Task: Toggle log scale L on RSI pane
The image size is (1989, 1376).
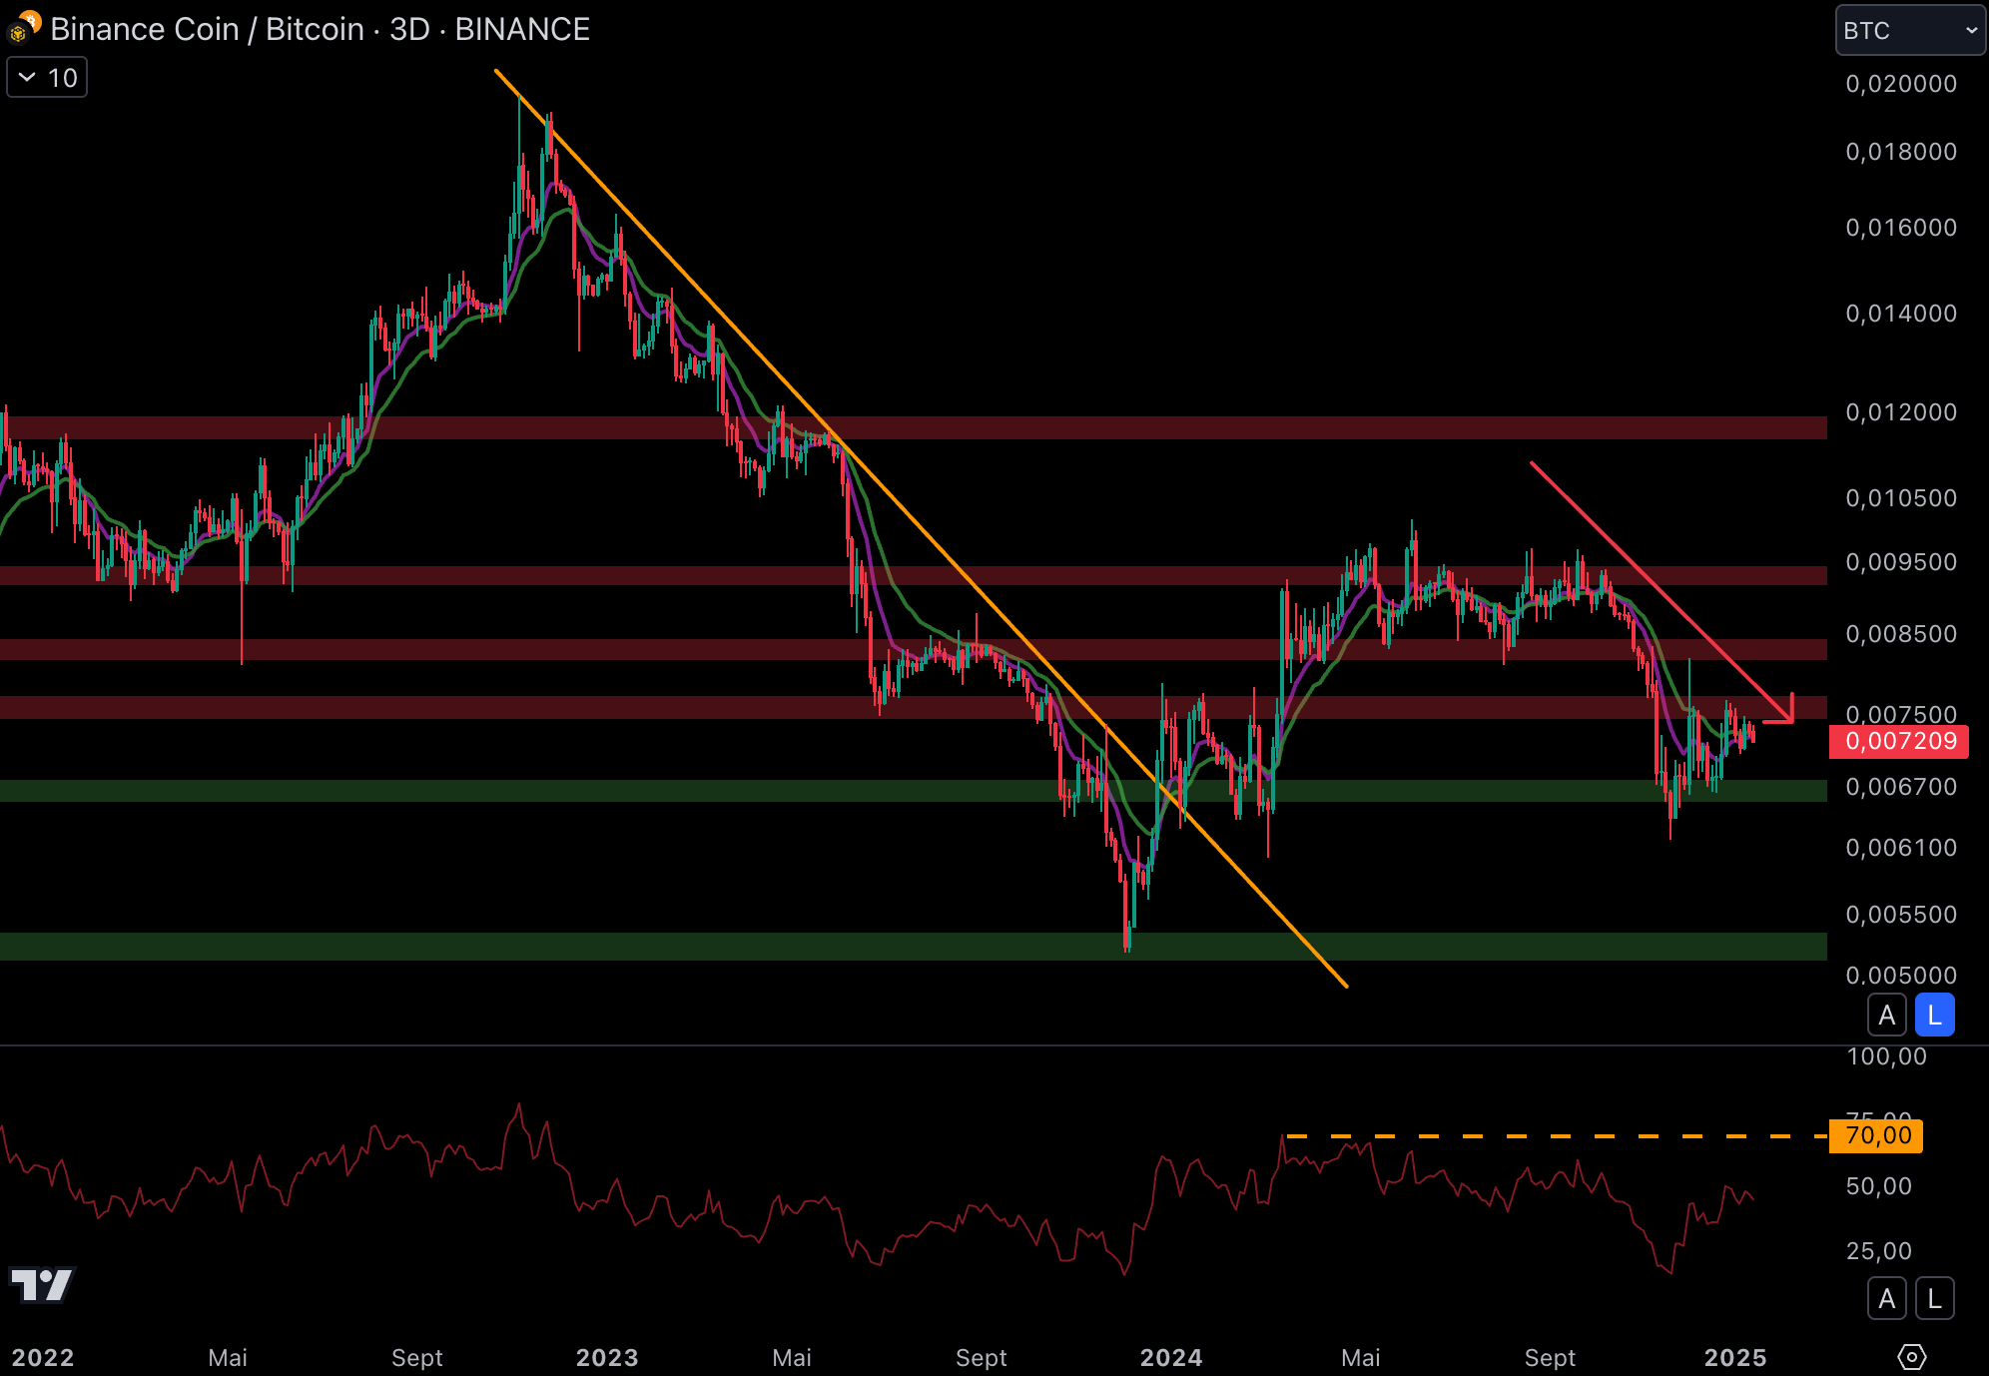Action: coord(1934,1299)
